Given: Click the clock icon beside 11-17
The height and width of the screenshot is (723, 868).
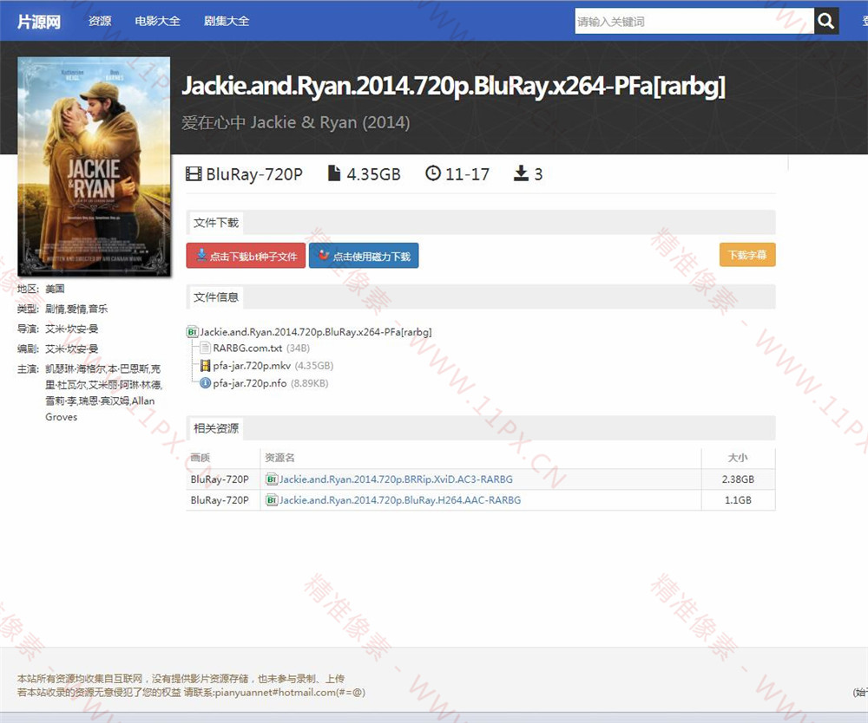Looking at the screenshot, I should click(433, 173).
